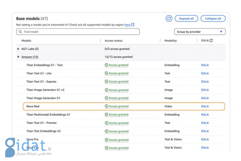Click green check icon for Titan Text G1 - Express
This screenshot has height=161, width=241.
[106, 81]
